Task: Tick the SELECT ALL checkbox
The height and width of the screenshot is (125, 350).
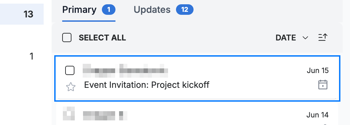Action: pos(67,38)
